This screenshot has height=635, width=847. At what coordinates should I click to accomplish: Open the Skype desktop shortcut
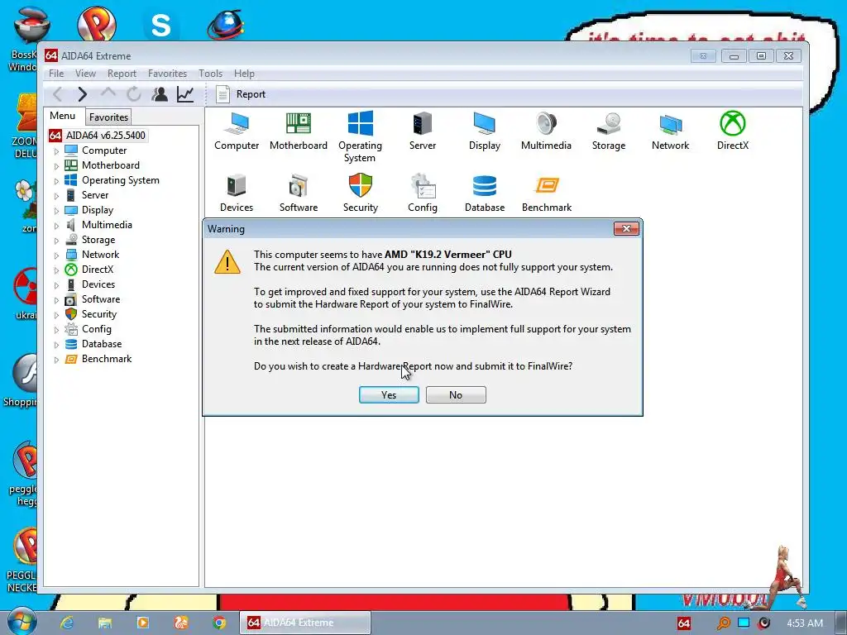(x=161, y=24)
